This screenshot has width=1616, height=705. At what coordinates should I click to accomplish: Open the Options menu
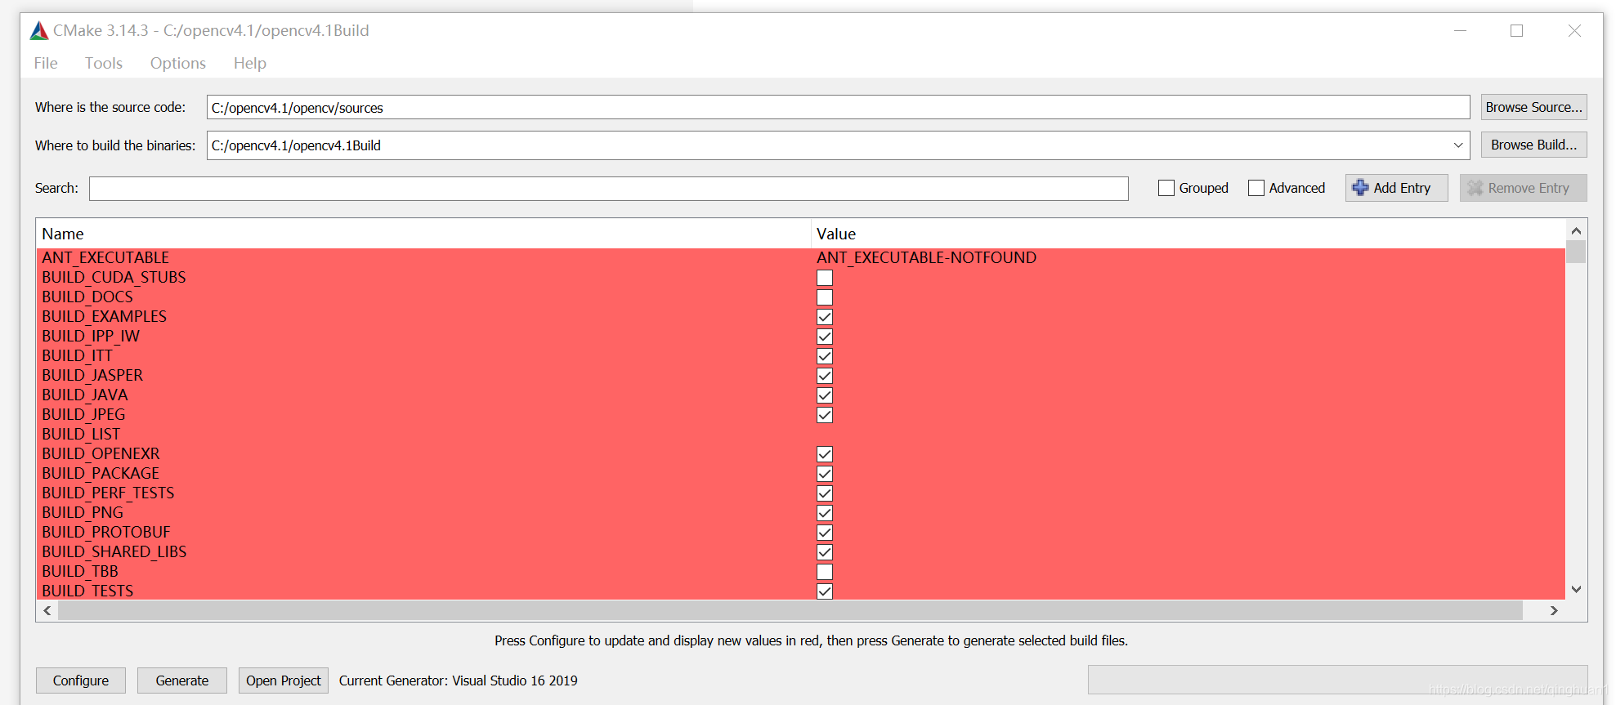pyautogui.click(x=178, y=63)
